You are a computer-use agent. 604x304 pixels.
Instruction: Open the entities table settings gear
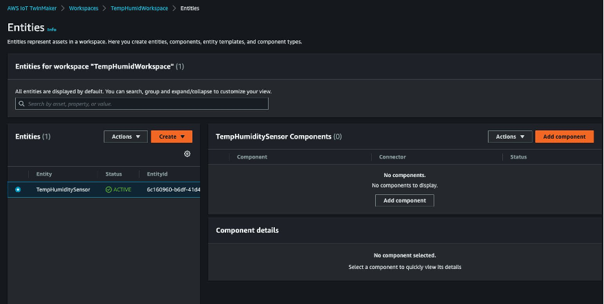[187, 154]
